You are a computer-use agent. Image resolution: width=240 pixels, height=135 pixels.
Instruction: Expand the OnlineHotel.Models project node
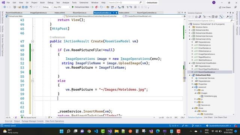pyautogui.click(x=189, y=33)
